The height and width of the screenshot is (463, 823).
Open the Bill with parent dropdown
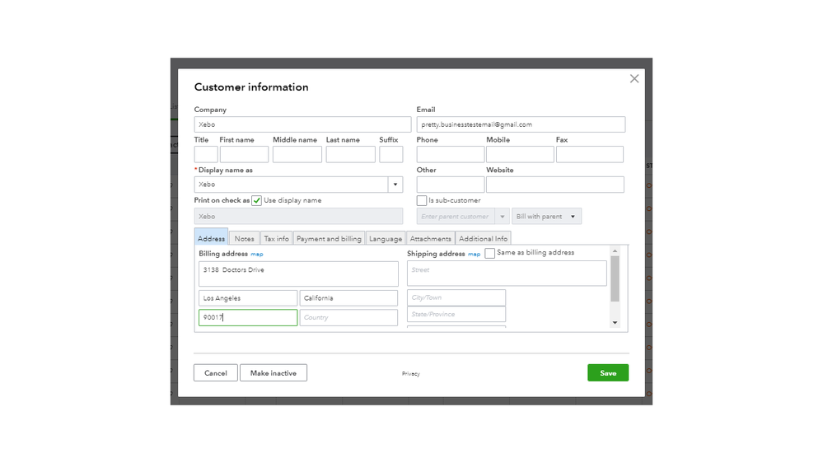(x=547, y=217)
